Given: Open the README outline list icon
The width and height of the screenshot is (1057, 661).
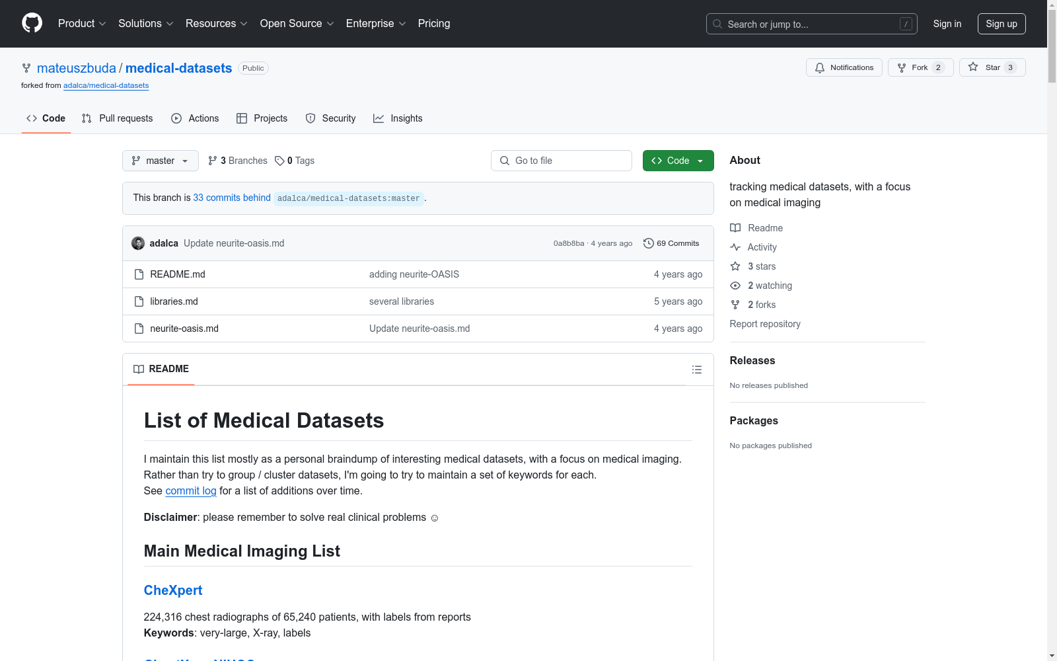Looking at the screenshot, I should tap(697, 369).
